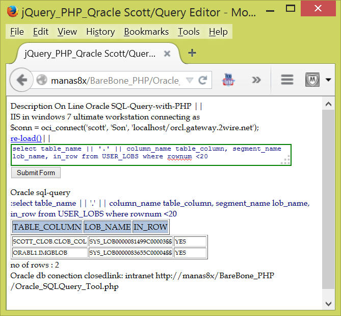This screenshot has height=316, width=341.
Task: Open the Firefox hamburger menu
Action: [x=287, y=80]
